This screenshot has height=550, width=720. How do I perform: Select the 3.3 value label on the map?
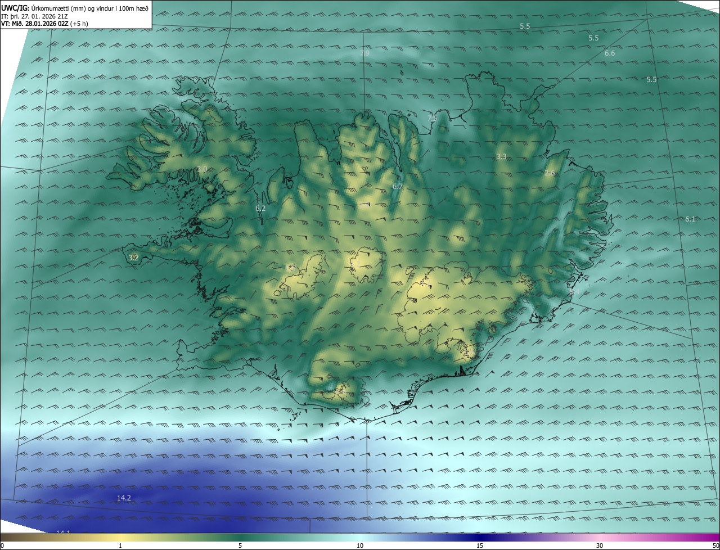click(x=501, y=156)
